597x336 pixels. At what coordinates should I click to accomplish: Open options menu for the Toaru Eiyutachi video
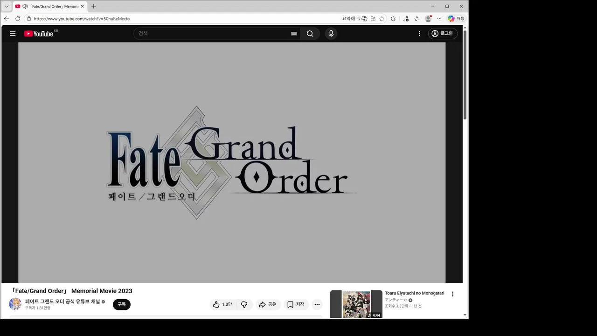452,294
